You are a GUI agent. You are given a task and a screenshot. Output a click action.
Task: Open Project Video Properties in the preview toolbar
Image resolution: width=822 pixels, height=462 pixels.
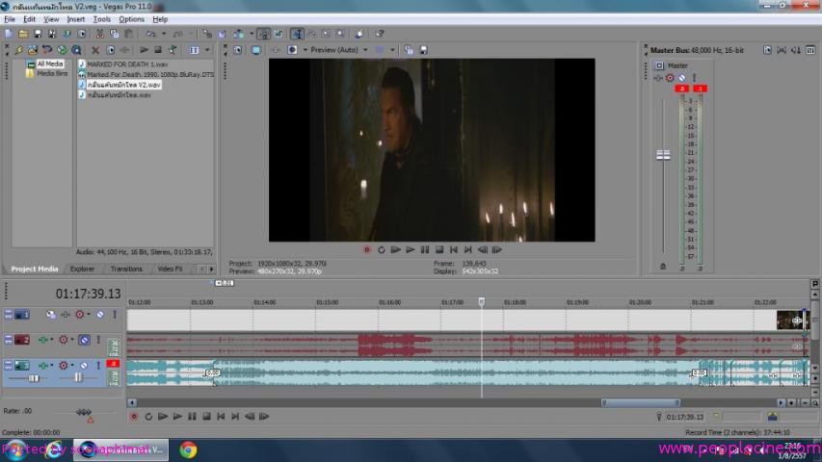click(x=238, y=50)
